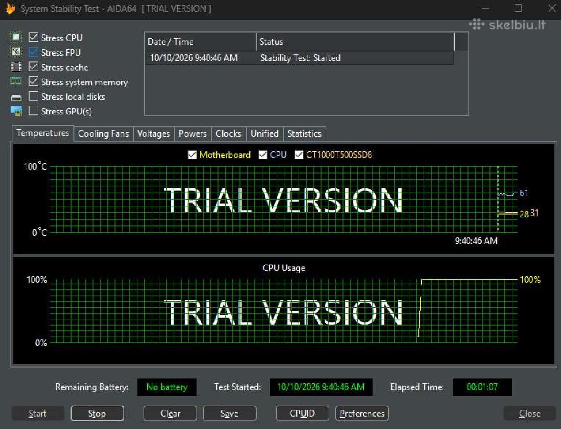Hide the Motherboard temperature graph line

192,154
